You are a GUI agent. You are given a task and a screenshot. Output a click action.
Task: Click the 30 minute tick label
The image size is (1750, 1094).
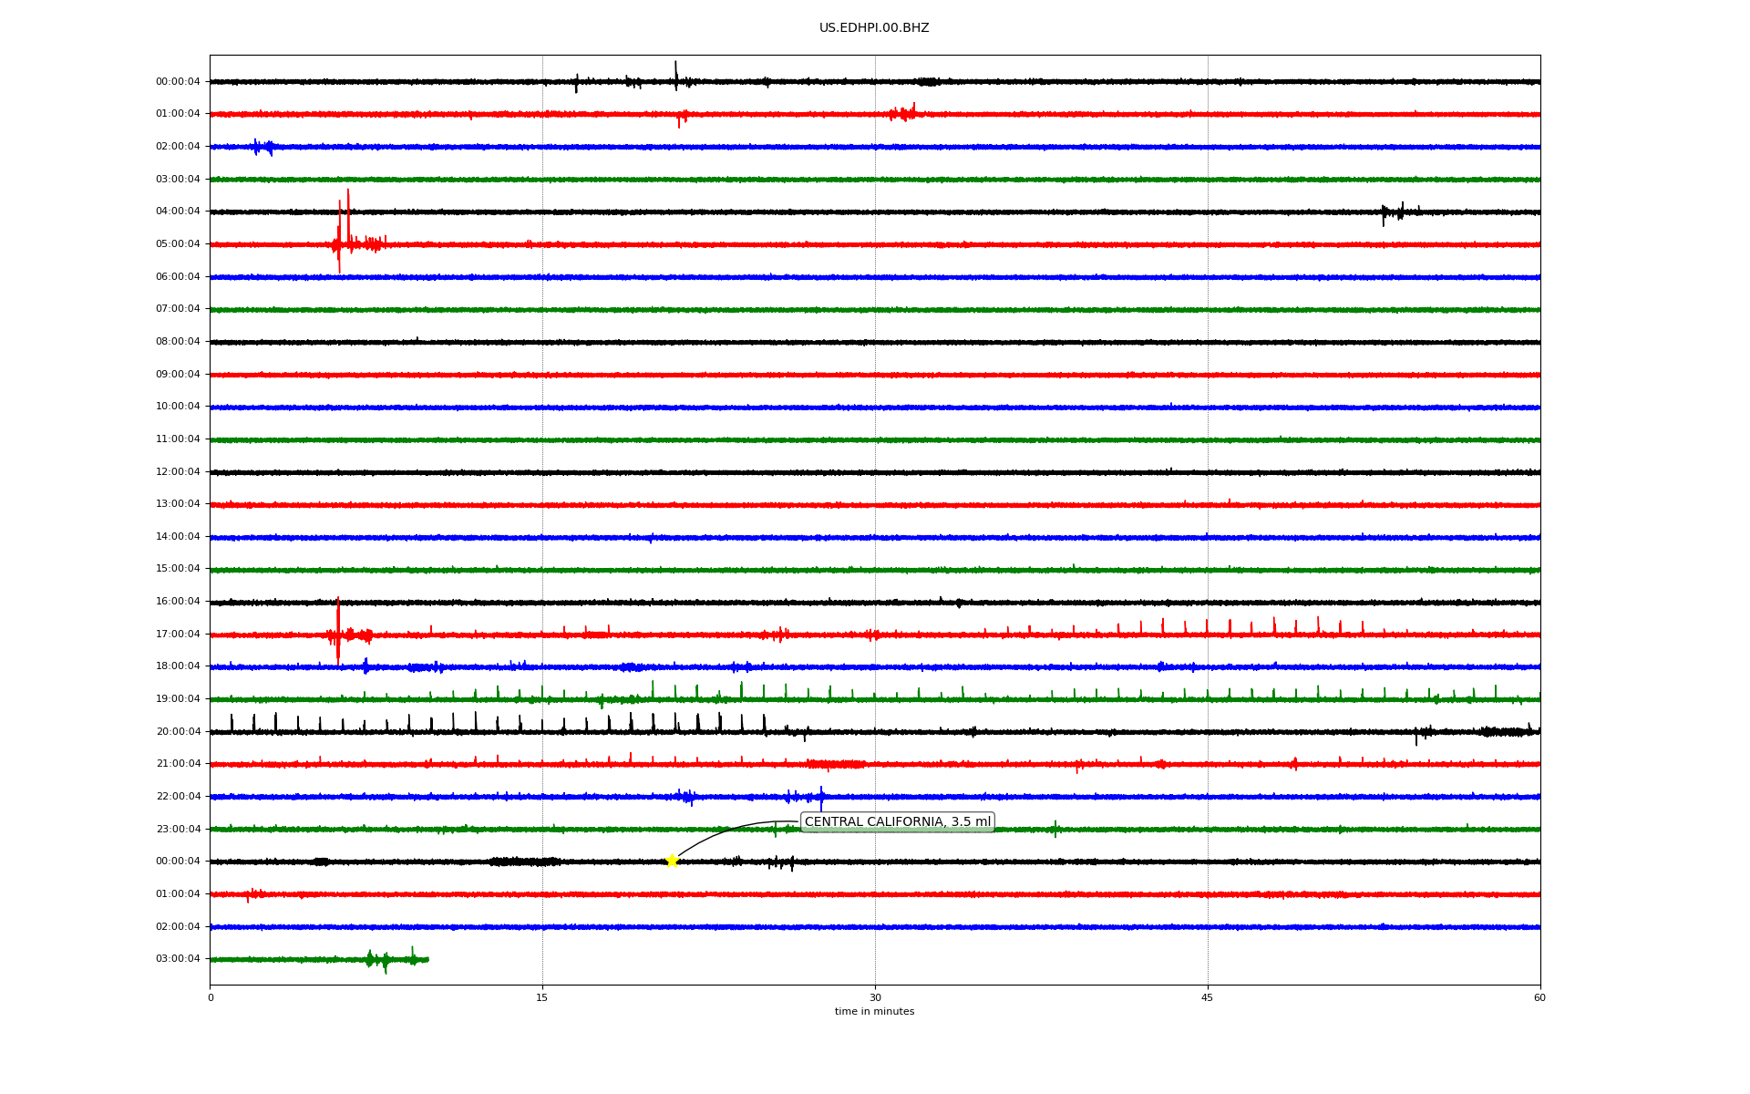click(x=875, y=997)
